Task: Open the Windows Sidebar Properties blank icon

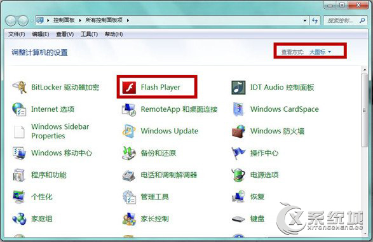Action: click(x=20, y=131)
